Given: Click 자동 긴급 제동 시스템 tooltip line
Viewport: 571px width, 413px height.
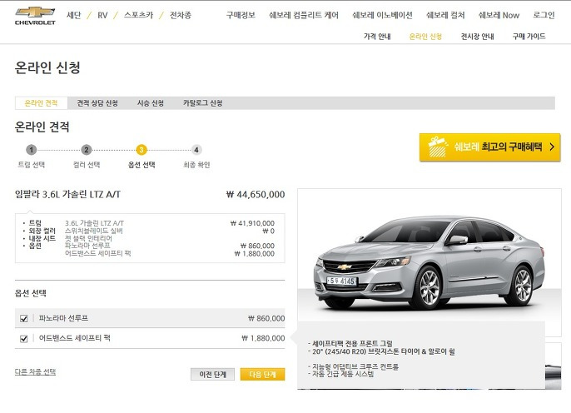Looking at the screenshot, I should tap(341, 374).
